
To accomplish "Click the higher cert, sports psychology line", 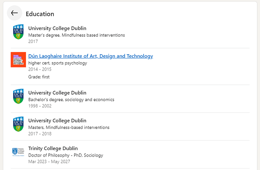I will pyautogui.click(x=58, y=63).
